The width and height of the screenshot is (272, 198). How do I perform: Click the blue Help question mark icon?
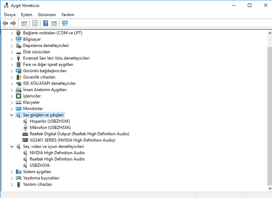pos(46,23)
